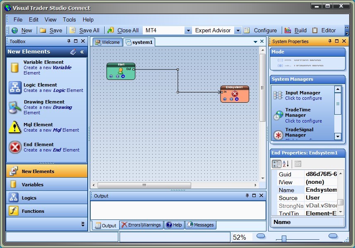
Task: Click the Save folder icon in toolbar
Action: point(43,30)
